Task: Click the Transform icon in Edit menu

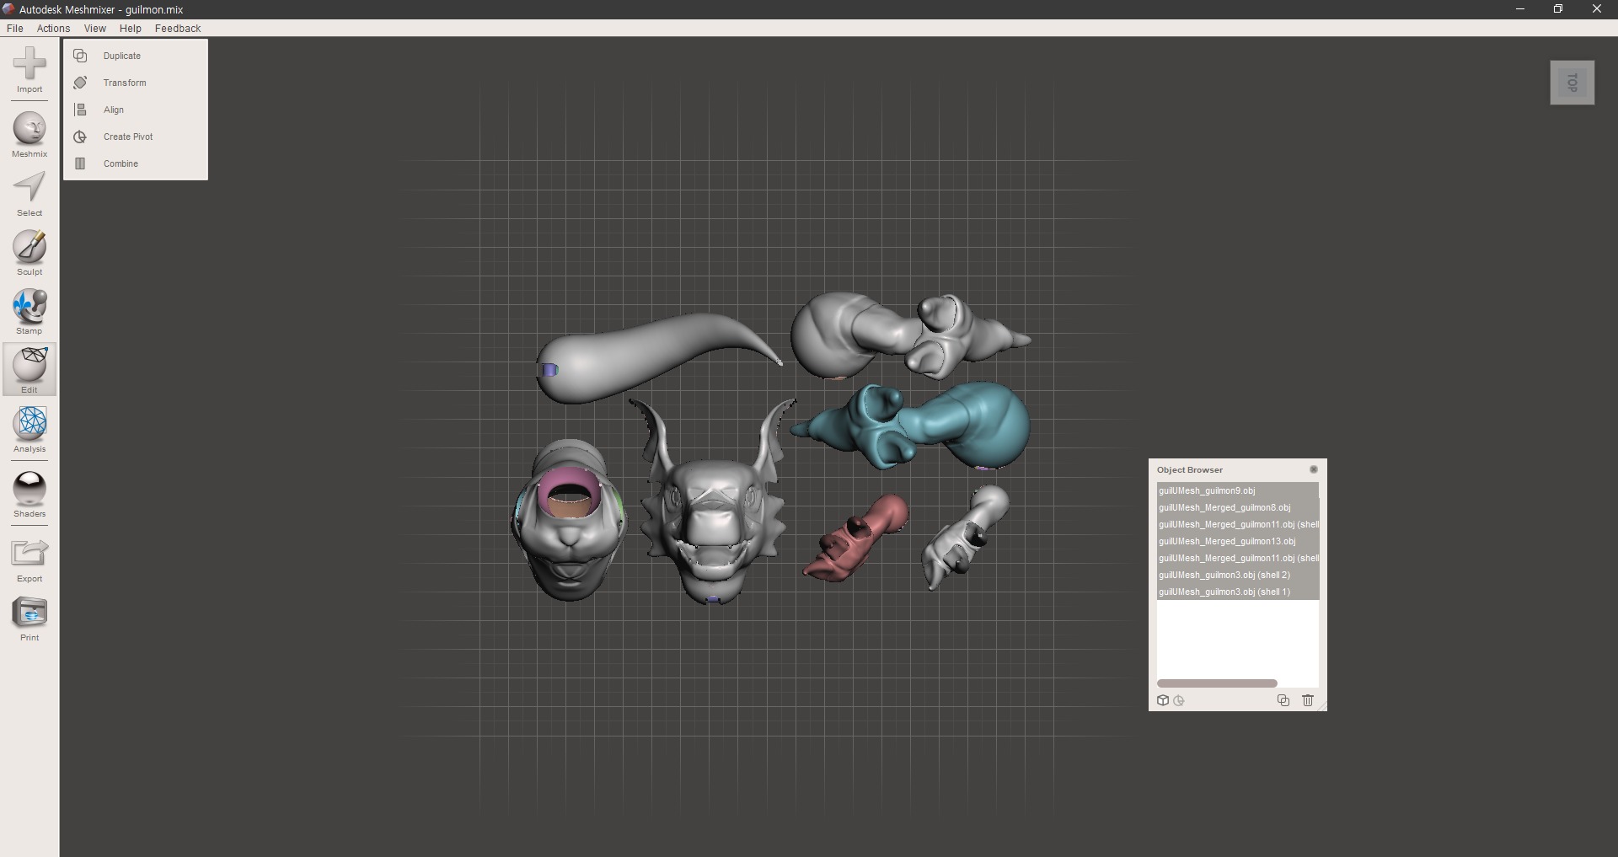Action: click(80, 83)
